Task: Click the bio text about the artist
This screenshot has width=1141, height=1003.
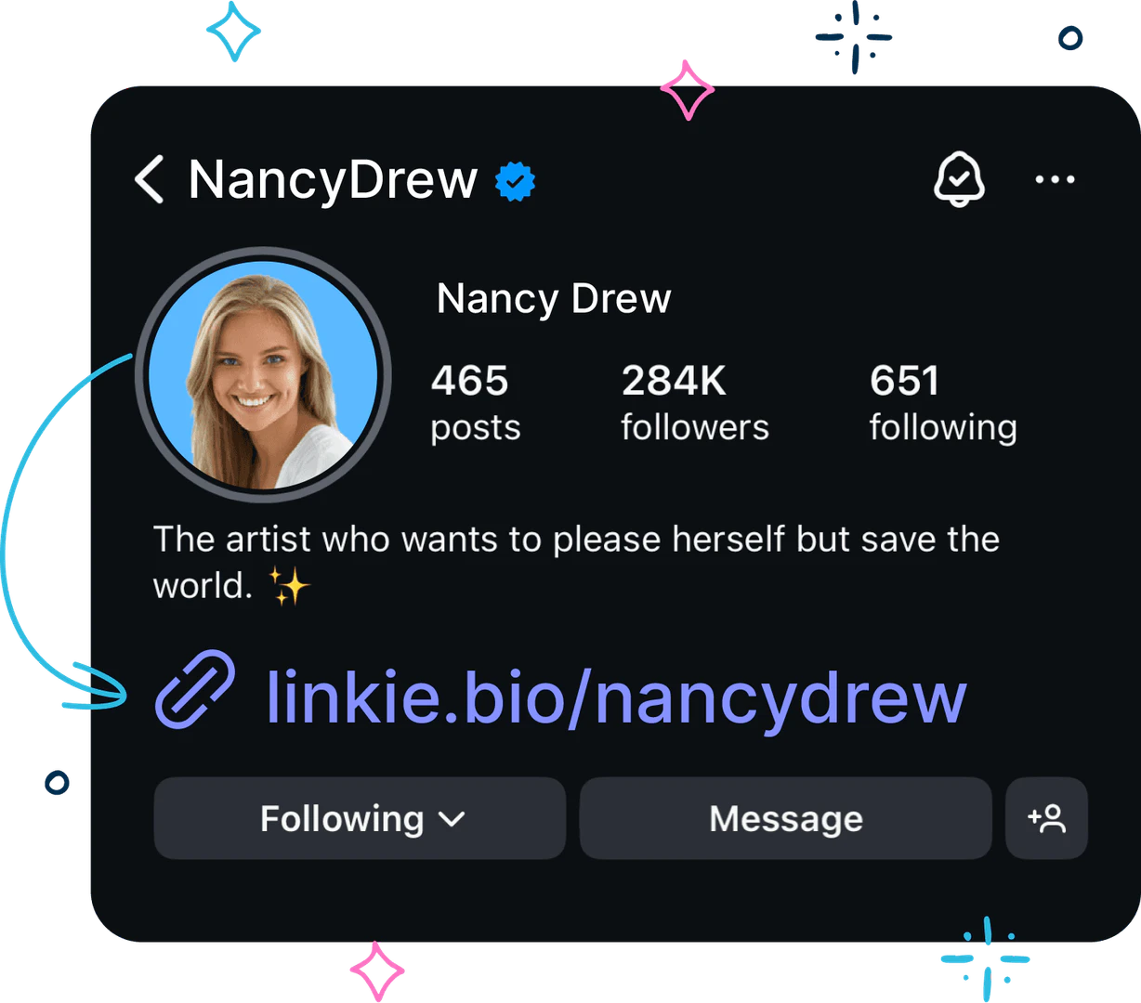Action: pyautogui.click(x=576, y=562)
